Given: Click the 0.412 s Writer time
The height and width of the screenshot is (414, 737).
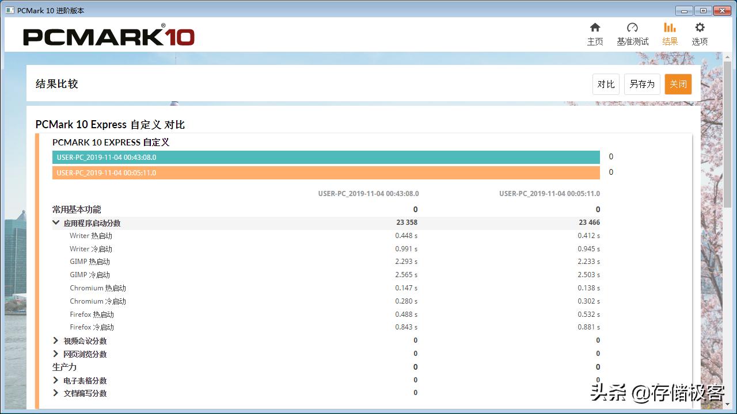Looking at the screenshot, I should coord(589,236).
